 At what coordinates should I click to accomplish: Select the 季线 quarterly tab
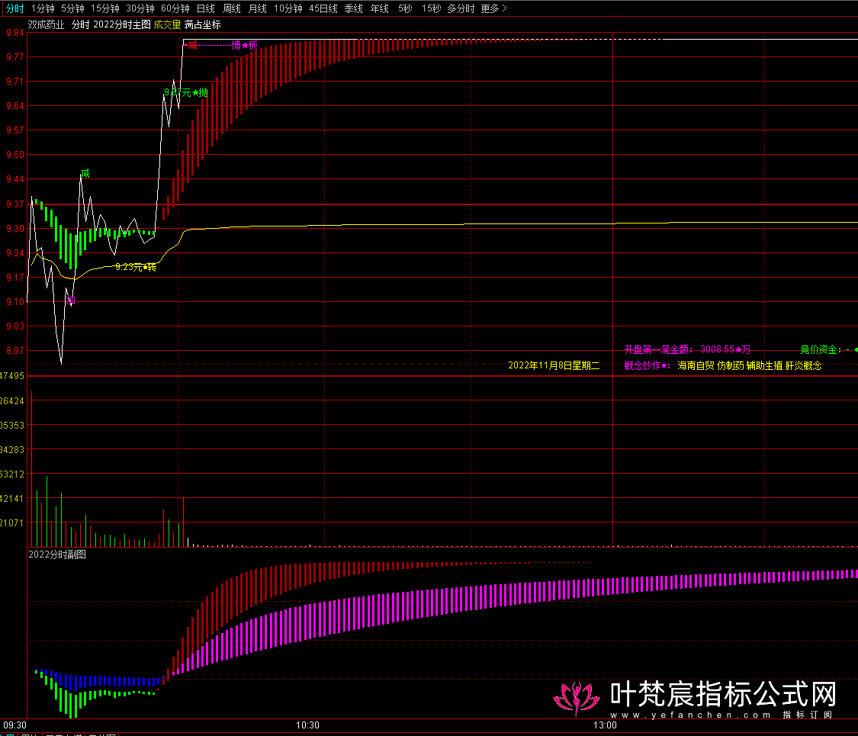pos(353,8)
